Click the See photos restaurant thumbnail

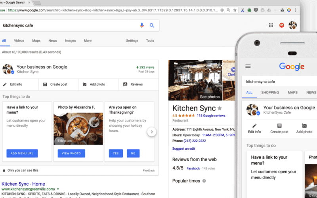tap(195, 80)
